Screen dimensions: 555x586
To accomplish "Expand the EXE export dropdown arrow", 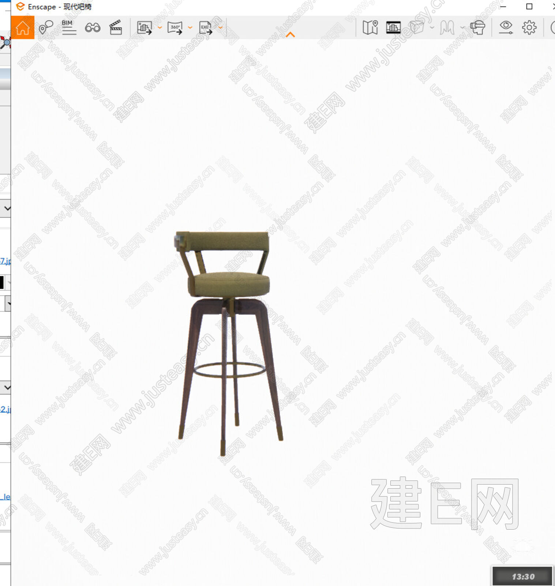I will [x=221, y=27].
